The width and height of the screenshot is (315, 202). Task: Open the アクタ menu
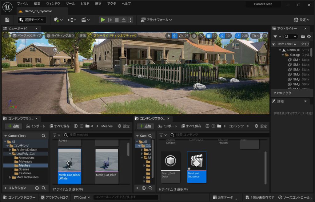(x=111, y=4)
